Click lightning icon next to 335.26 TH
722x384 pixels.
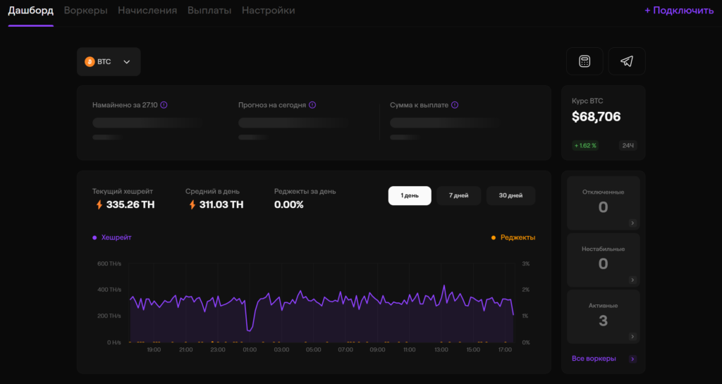tap(99, 205)
